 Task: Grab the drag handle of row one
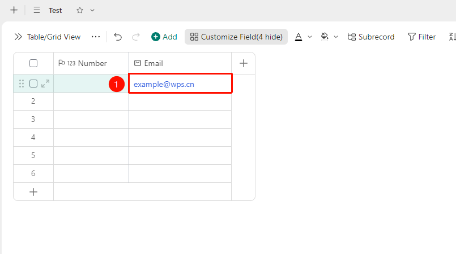(21, 84)
